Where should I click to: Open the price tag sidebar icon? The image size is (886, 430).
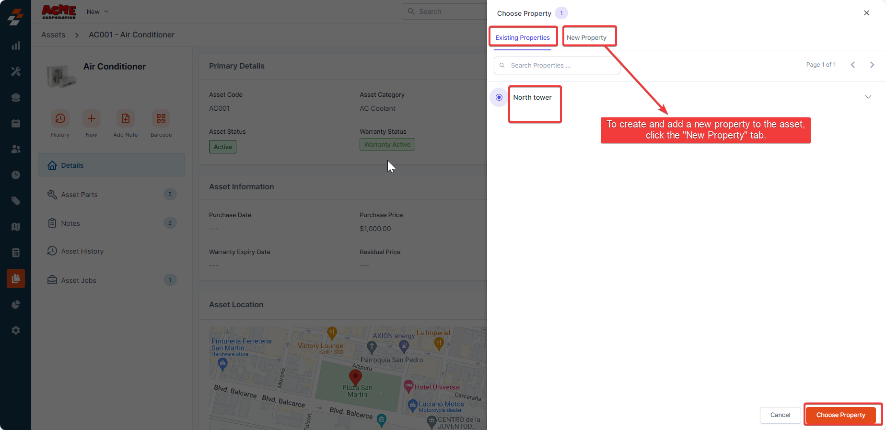[16, 201]
